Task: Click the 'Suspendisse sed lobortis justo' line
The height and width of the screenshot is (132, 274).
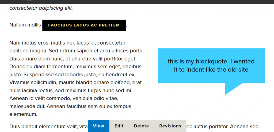Action: [x=72, y=74]
